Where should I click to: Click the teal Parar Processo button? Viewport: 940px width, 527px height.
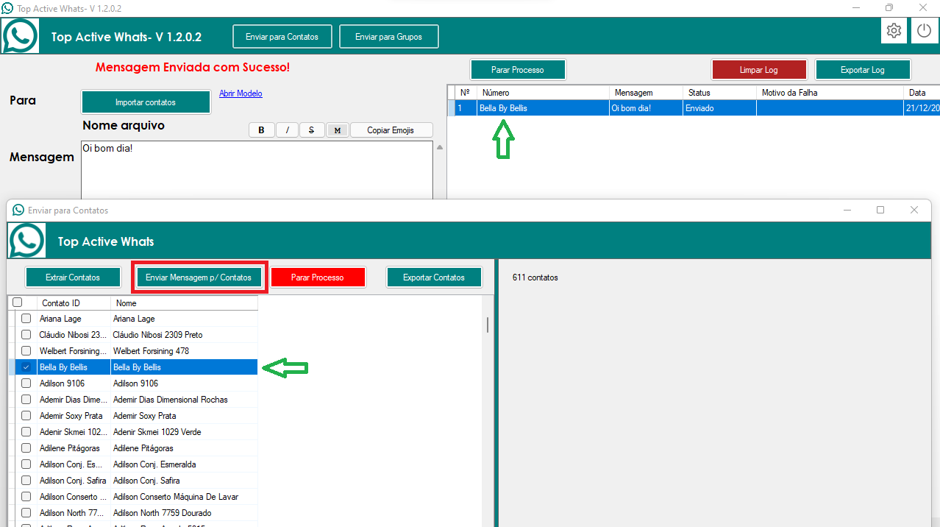[x=518, y=70]
